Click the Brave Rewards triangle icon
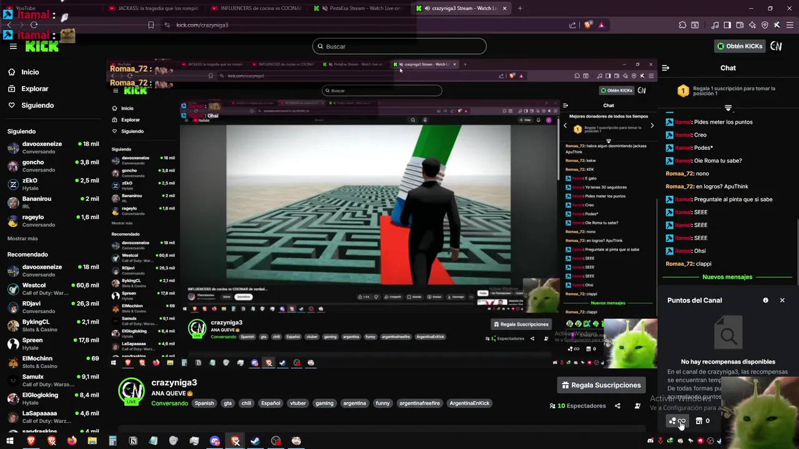 (601, 25)
